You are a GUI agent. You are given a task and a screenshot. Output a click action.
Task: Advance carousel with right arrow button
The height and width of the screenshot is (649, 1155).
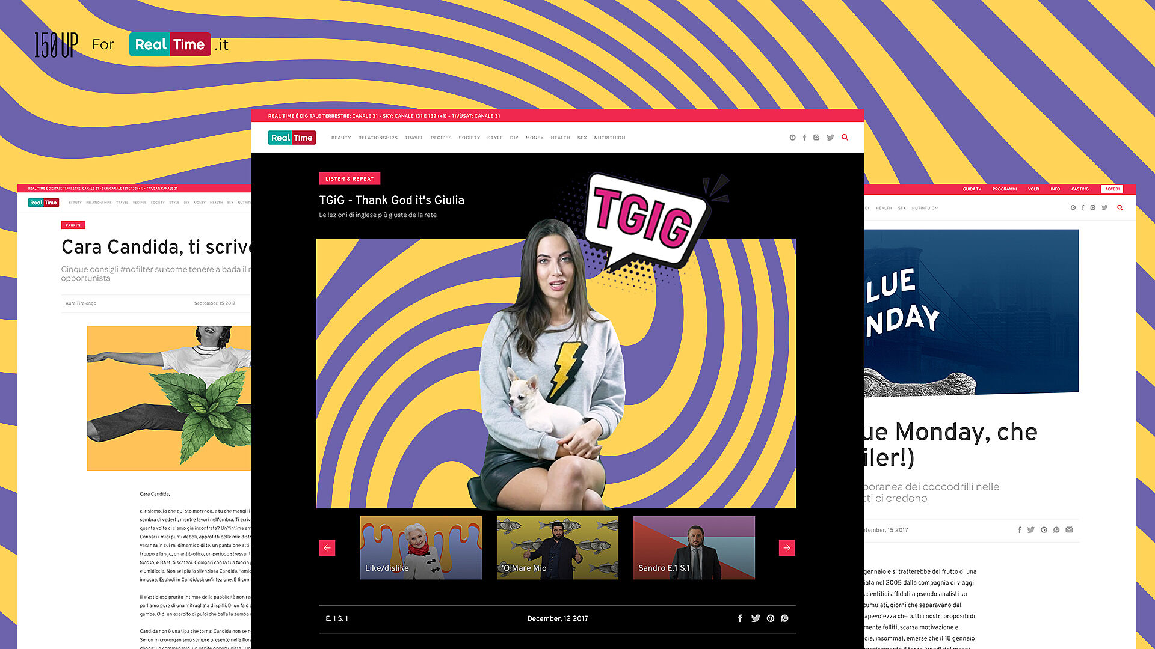coord(787,547)
